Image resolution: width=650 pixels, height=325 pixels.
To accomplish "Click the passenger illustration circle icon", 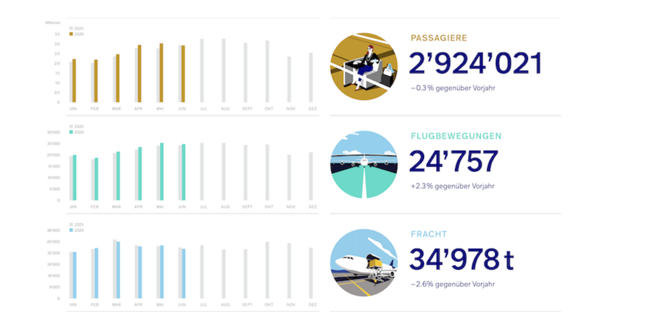I will [363, 66].
